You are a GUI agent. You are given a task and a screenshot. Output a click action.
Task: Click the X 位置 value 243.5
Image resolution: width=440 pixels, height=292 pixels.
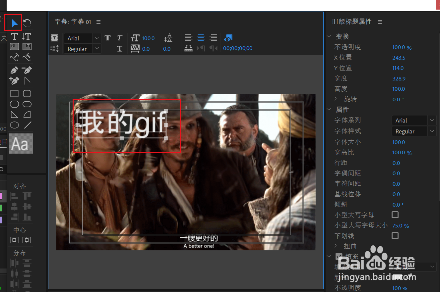[x=399, y=58]
